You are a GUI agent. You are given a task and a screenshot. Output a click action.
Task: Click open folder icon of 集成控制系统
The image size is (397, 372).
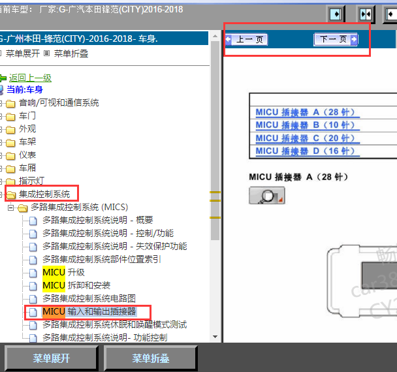11,194
